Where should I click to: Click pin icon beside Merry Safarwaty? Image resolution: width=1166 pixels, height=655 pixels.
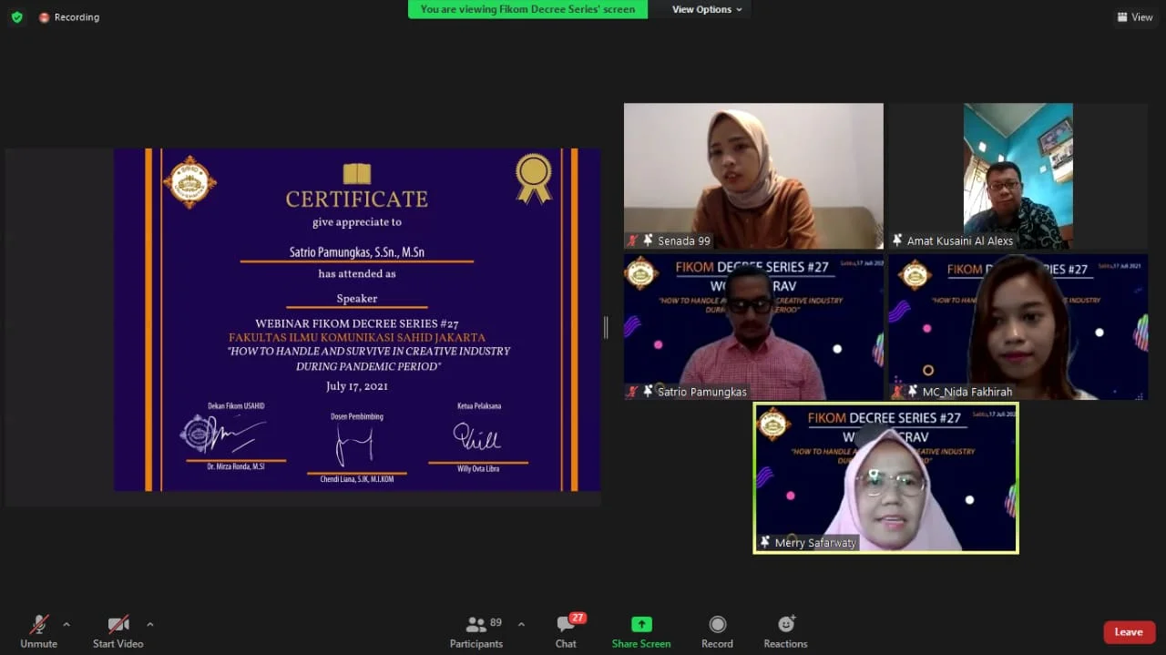765,543
